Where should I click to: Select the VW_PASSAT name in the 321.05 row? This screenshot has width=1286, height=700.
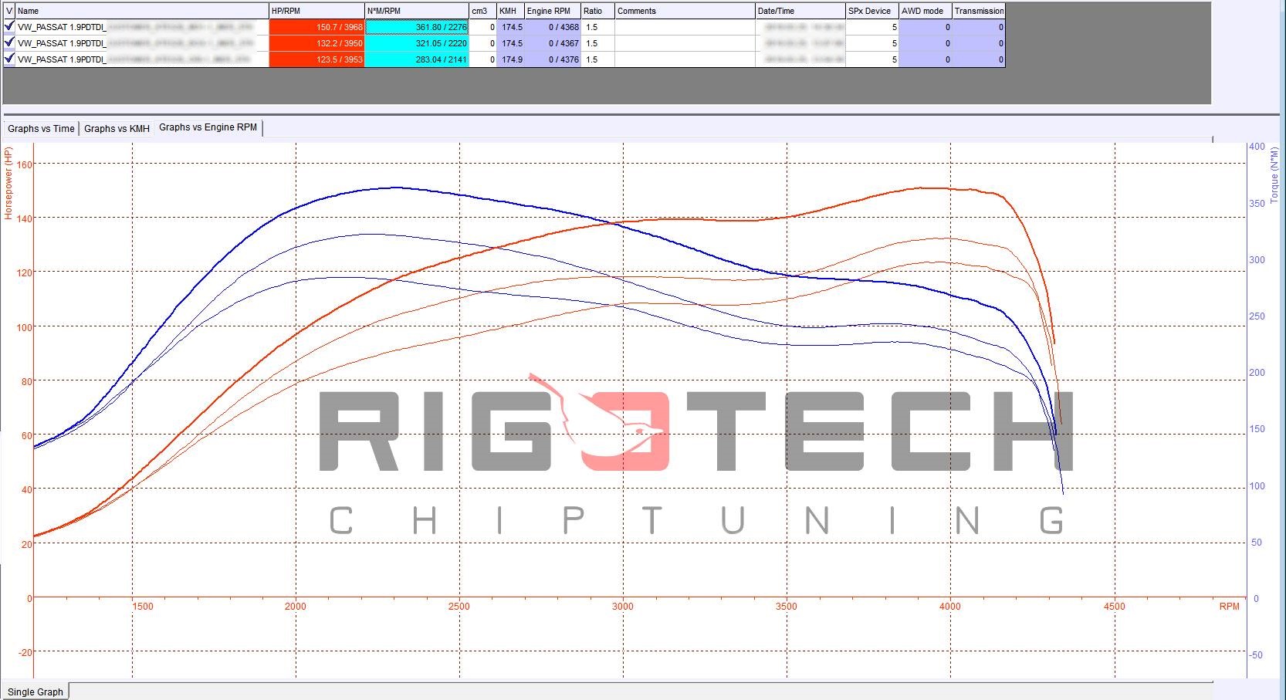pyautogui.click(x=142, y=43)
